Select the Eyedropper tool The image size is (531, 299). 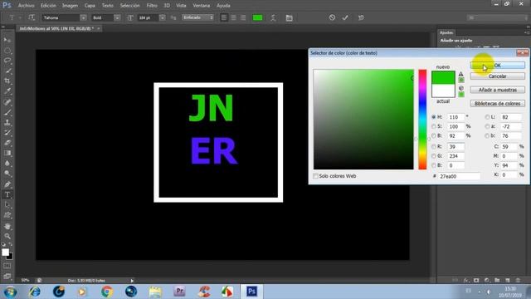point(7,91)
